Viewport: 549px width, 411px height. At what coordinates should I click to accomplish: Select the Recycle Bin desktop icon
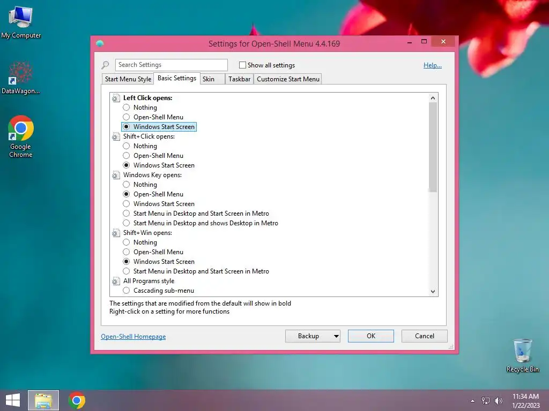coord(522,355)
